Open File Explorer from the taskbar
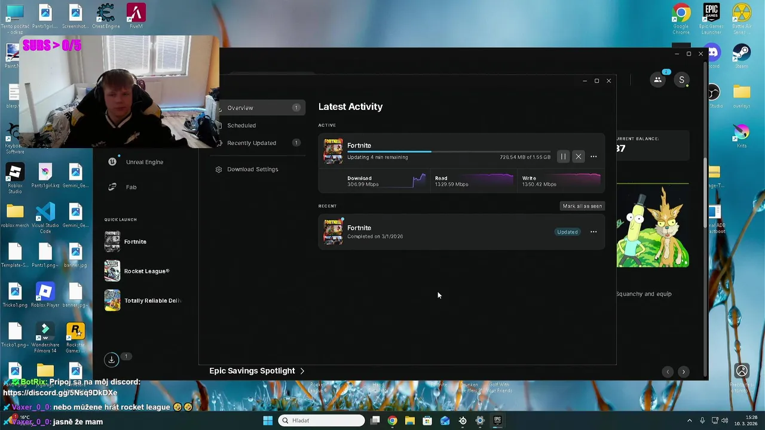The width and height of the screenshot is (765, 430). (x=409, y=420)
